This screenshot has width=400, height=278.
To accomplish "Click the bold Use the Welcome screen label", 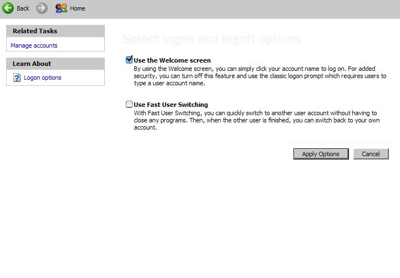I will coord(172,60).
